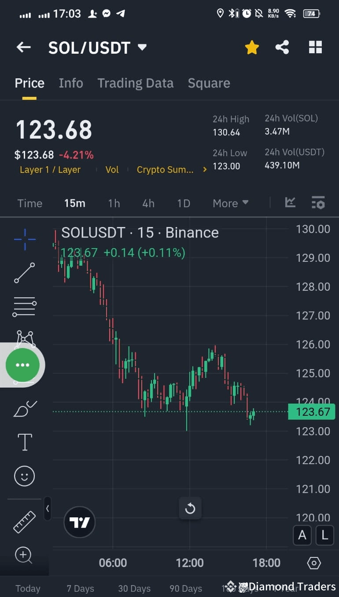The height and width of the screenshot is (597, 339).
Task: Select the XABCD pattern tool
Action: (24, 339)
